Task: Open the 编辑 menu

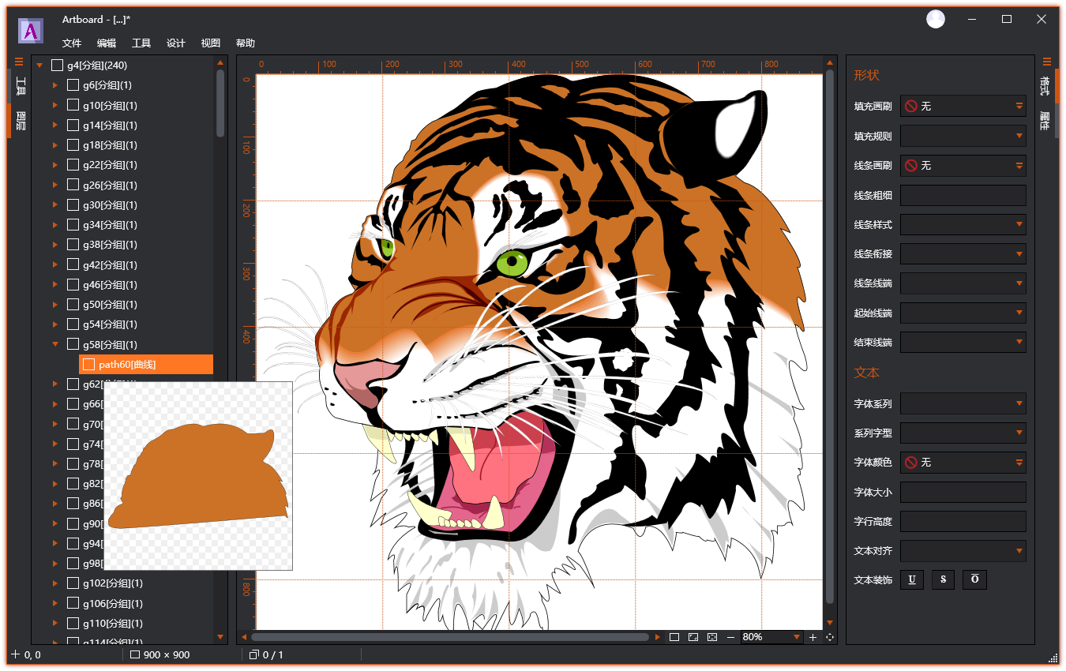Action: pos(107,43)
